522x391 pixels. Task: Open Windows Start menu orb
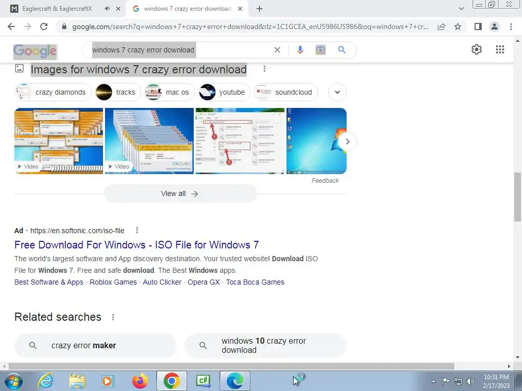(x=13, y=381)
